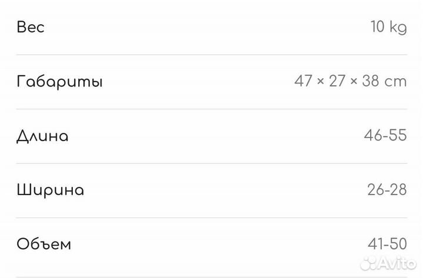Click the "cm" unit in dimensions value
This screenshot has height=278, width=423.
396,82
